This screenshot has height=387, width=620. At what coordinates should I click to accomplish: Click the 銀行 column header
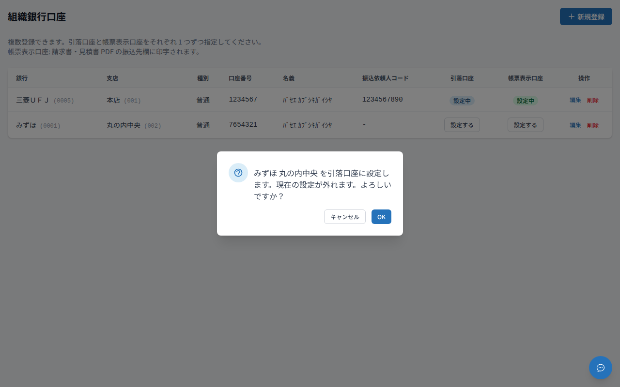tap(22, 78)
